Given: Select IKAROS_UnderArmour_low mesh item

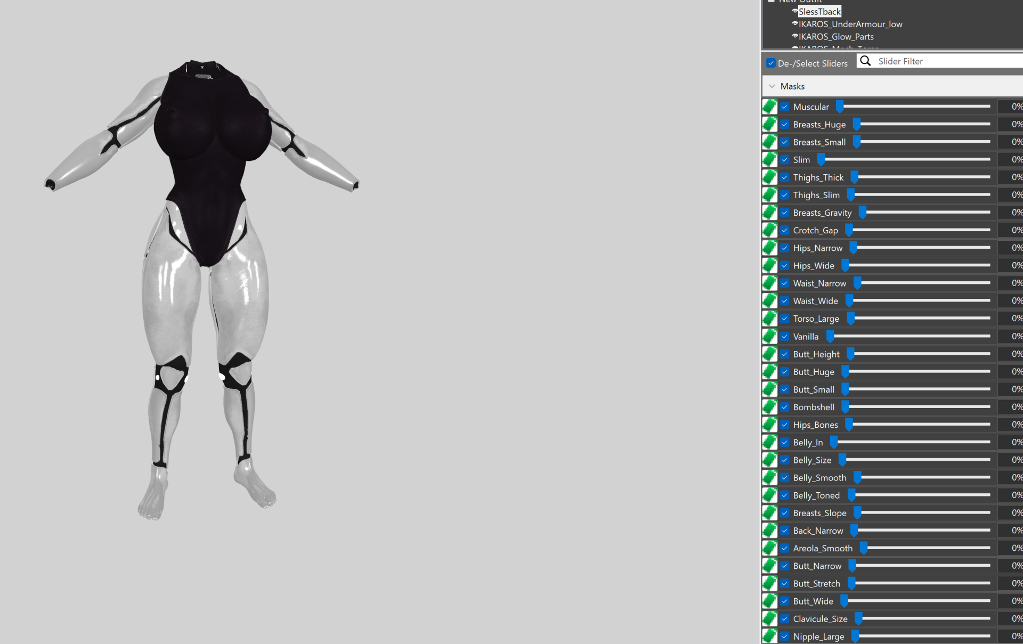Looking at the screenshot, I should pyautogui.click(x=850, y=24).
